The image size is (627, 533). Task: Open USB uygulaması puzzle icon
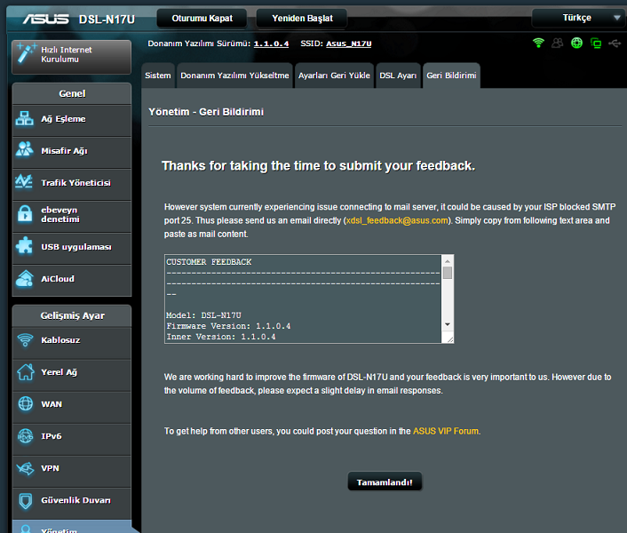point(24,245)
